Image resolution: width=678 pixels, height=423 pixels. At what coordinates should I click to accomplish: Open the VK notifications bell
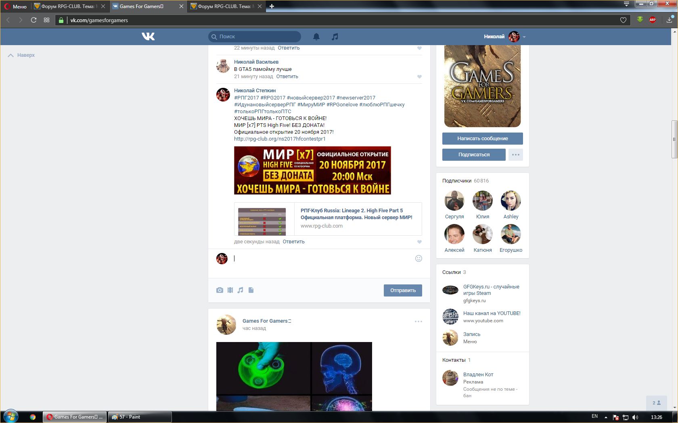click(x=316, y=37)
